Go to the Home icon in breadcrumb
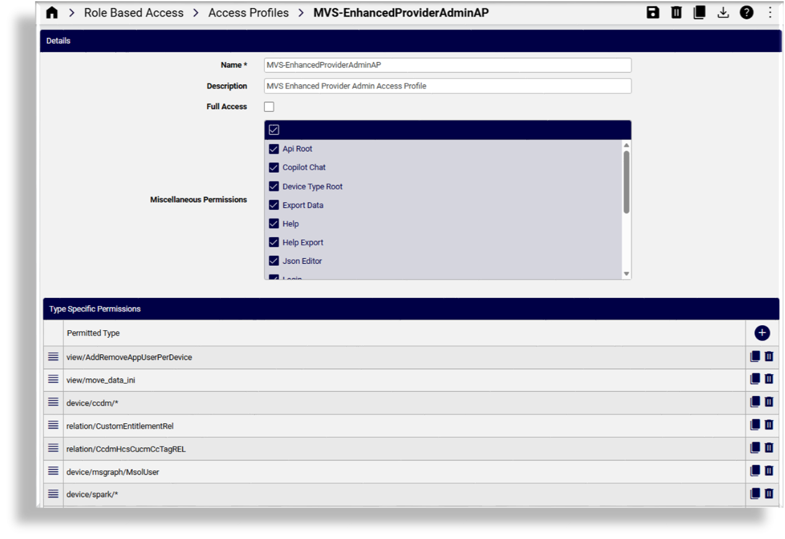785x539 pixels. (52, 13)
